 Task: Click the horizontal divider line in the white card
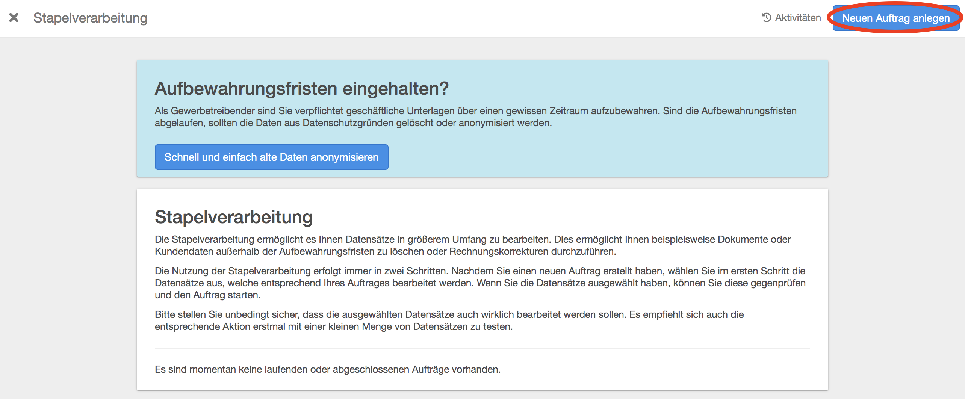tap(482, 348)
